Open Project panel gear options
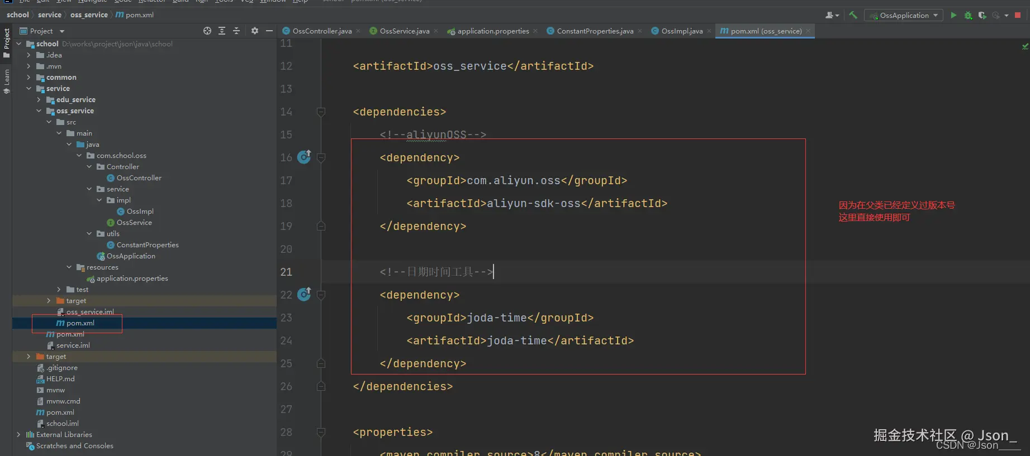The image size is (1030, 456). tap(255, 31)
